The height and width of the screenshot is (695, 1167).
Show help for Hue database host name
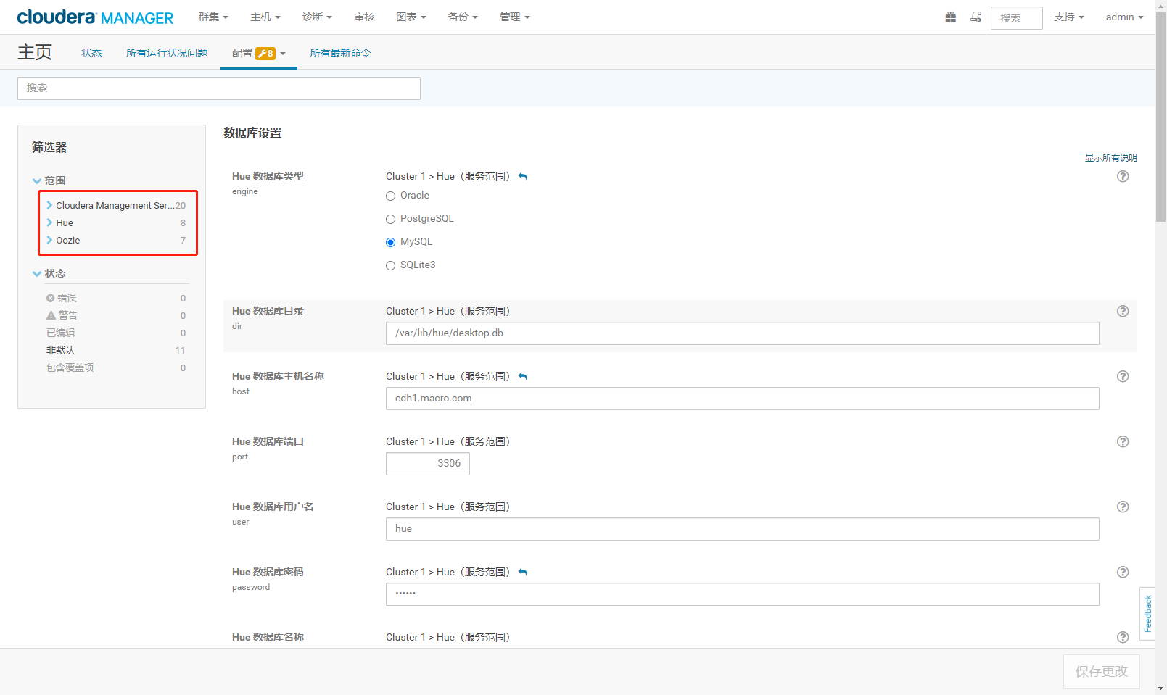pyautogui.click(x=1123, y=376)
